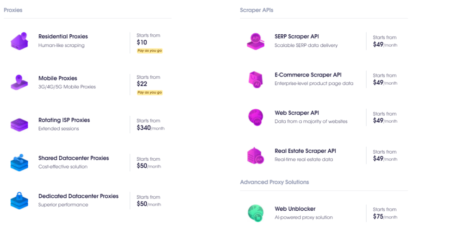Click the Scraper APIs section heading
This screenshot has height=232, width=463.
click(x=257, y=10)
